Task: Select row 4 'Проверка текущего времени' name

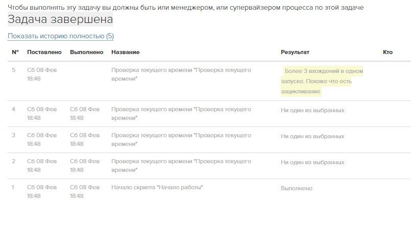Action: coord(181,113)
